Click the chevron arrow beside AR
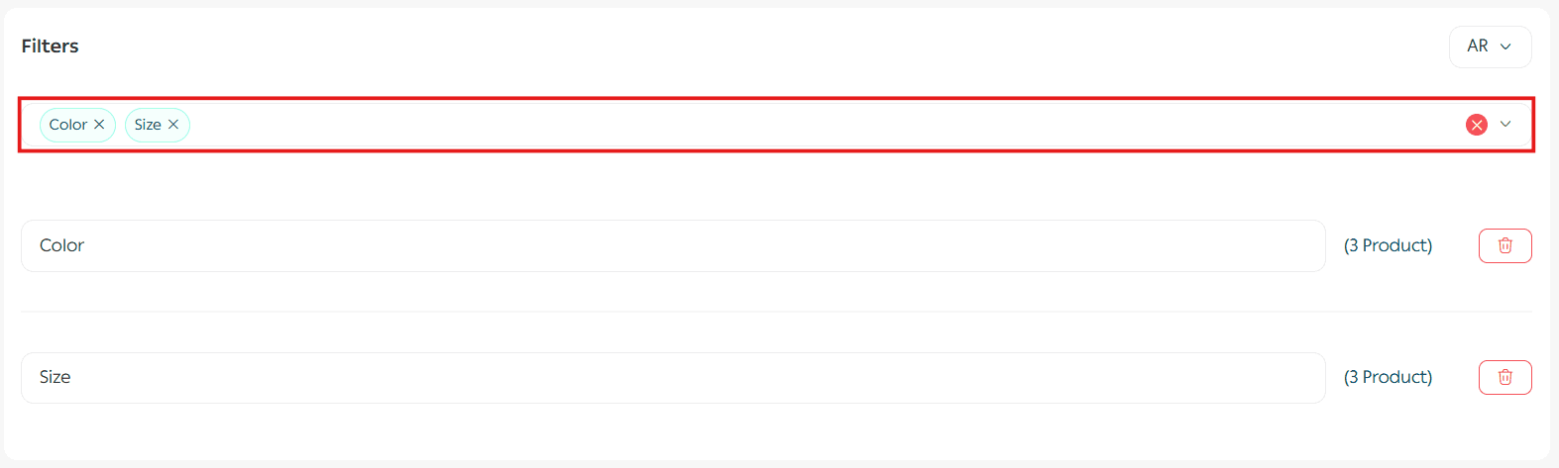Screen dimensions: 1559x468 tap(1505, 47)
